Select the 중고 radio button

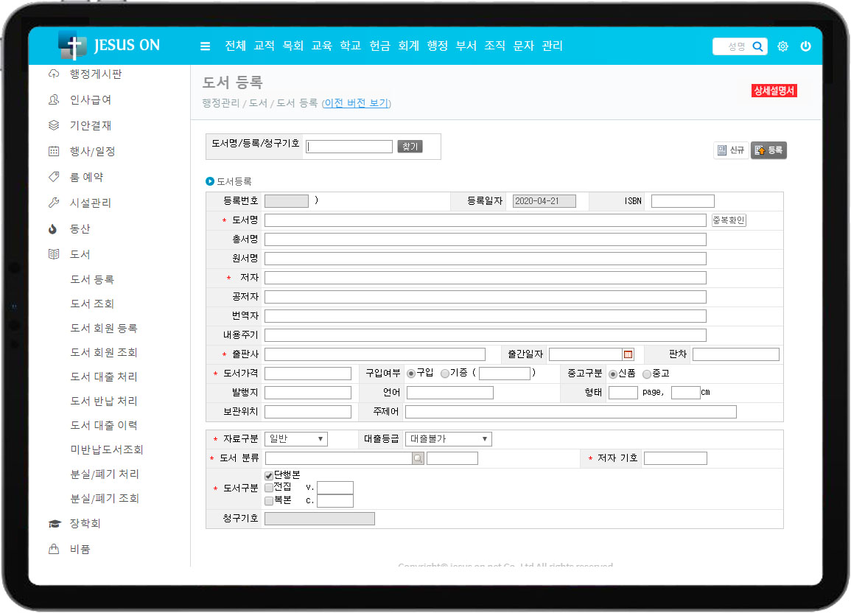tap(647, 374)
